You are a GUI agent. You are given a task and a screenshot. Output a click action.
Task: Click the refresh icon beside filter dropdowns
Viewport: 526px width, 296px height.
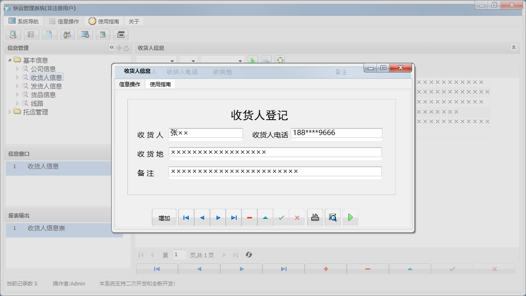point(280,60)
